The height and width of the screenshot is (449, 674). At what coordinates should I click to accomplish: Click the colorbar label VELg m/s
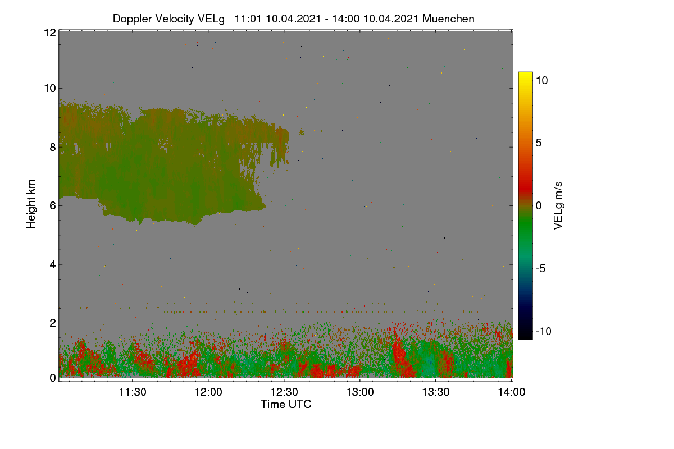(x=558, y=205)
